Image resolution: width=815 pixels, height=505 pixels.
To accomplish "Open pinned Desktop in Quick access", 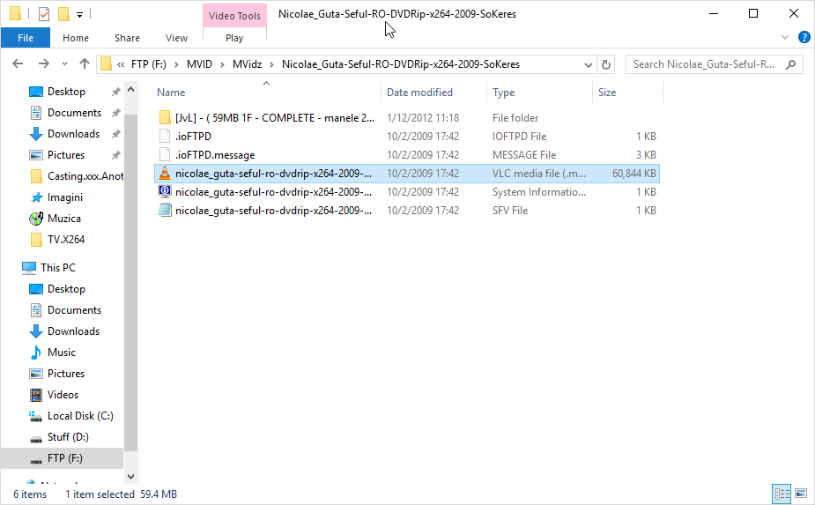I will tap(66, 92).
